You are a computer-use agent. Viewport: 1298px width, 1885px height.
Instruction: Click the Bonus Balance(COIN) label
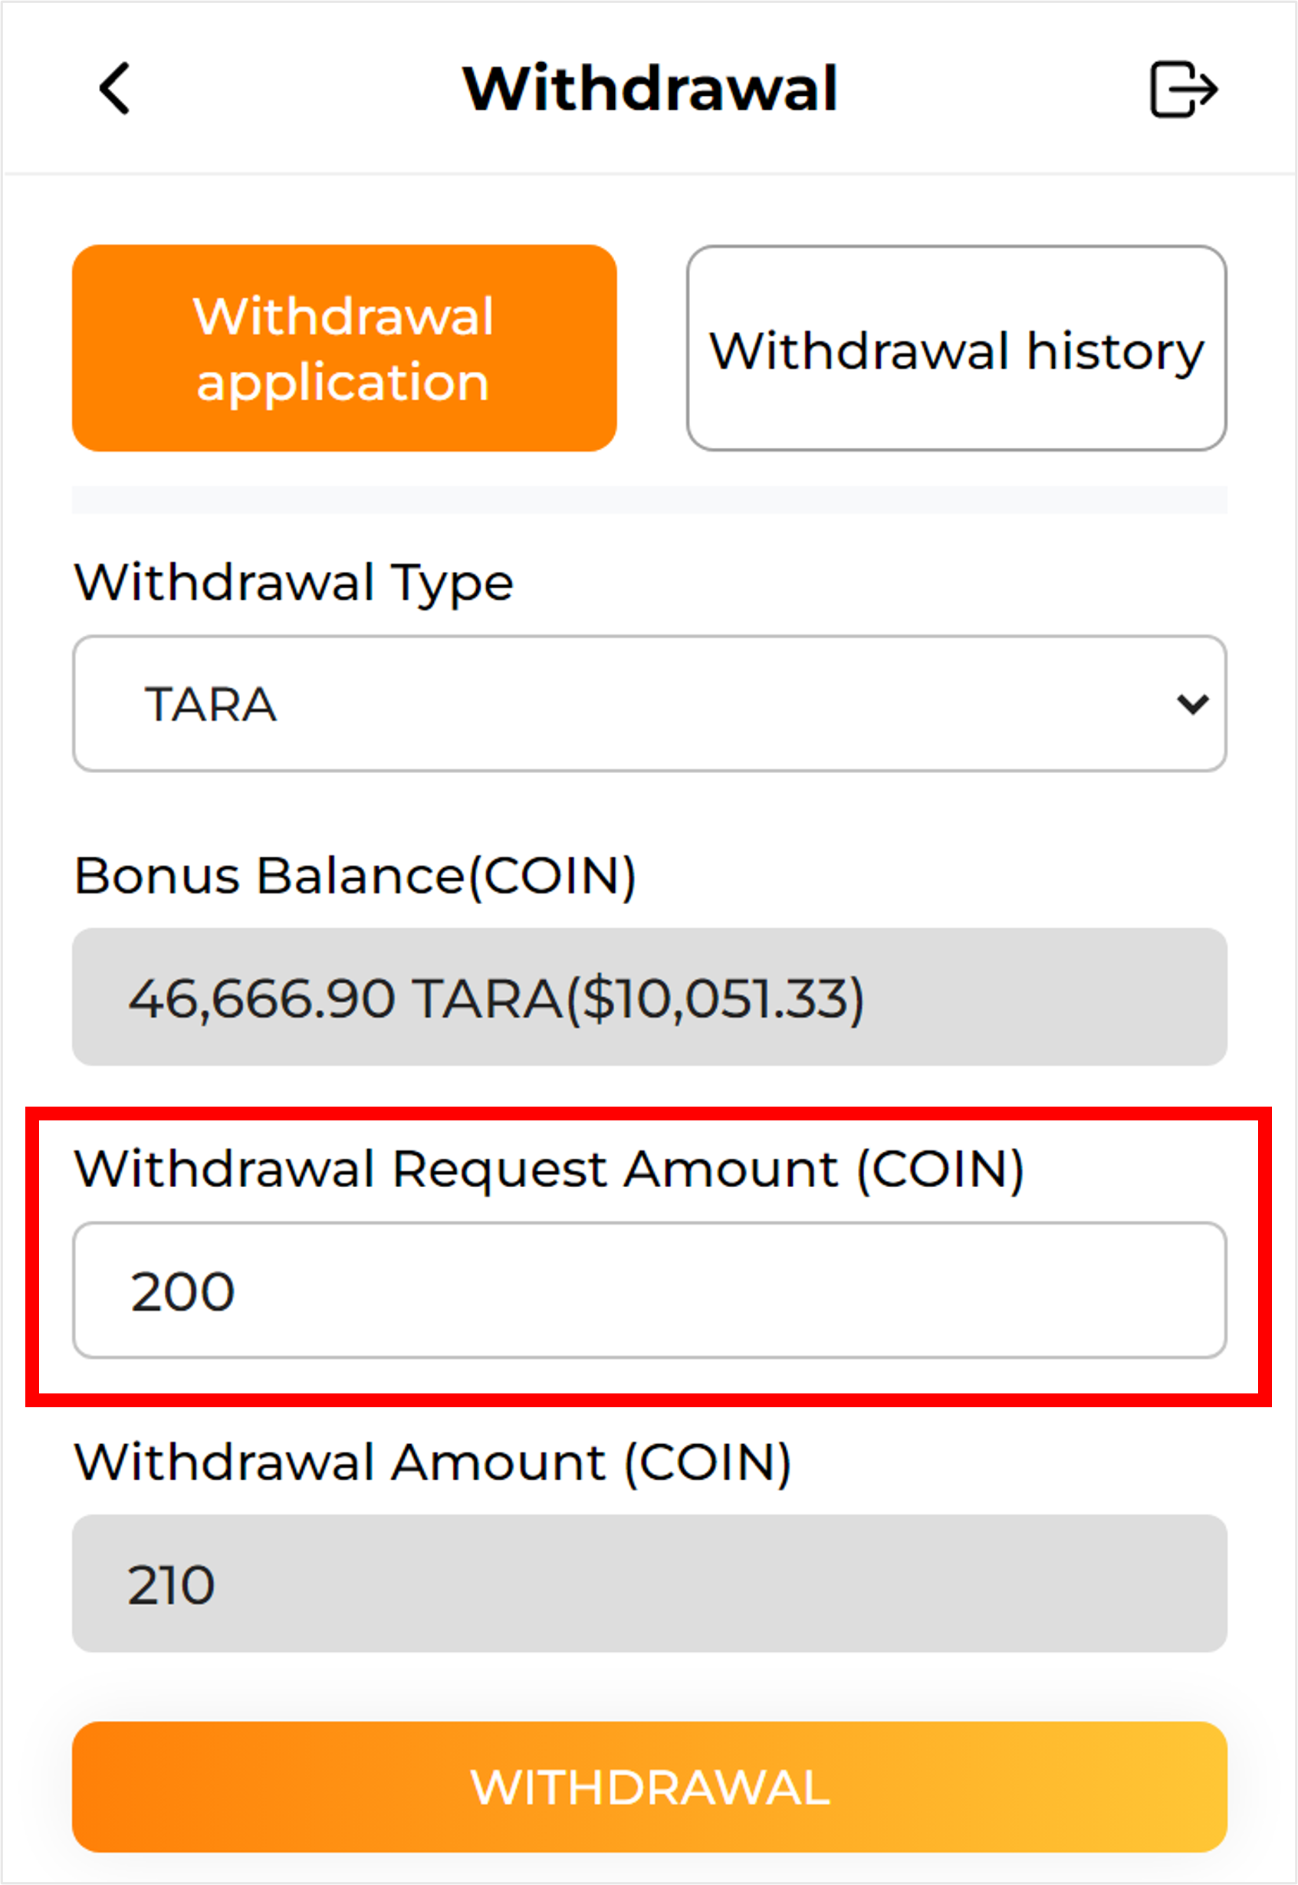click(x=354, y=877)
